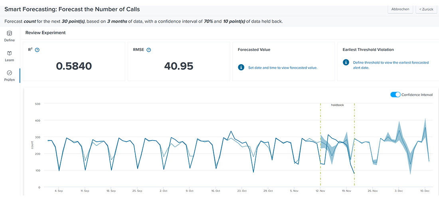Click the R² value 0.5840

[x=74, y=66]
